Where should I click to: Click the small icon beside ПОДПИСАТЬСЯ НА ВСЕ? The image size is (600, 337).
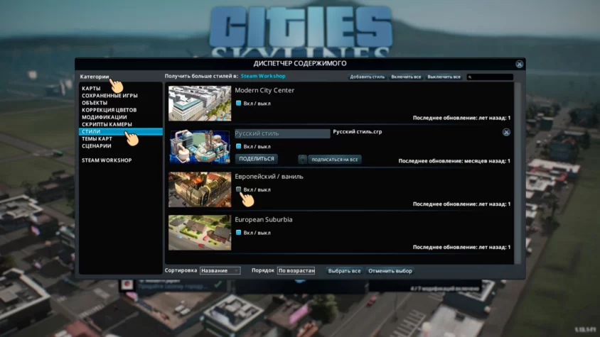pos(302,160)
